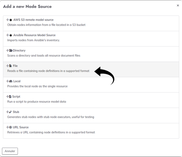Image resolution: width=182 pixels, height=157 pixels.
Task: Pick the File node source title
Action: [x=15, y=66]
